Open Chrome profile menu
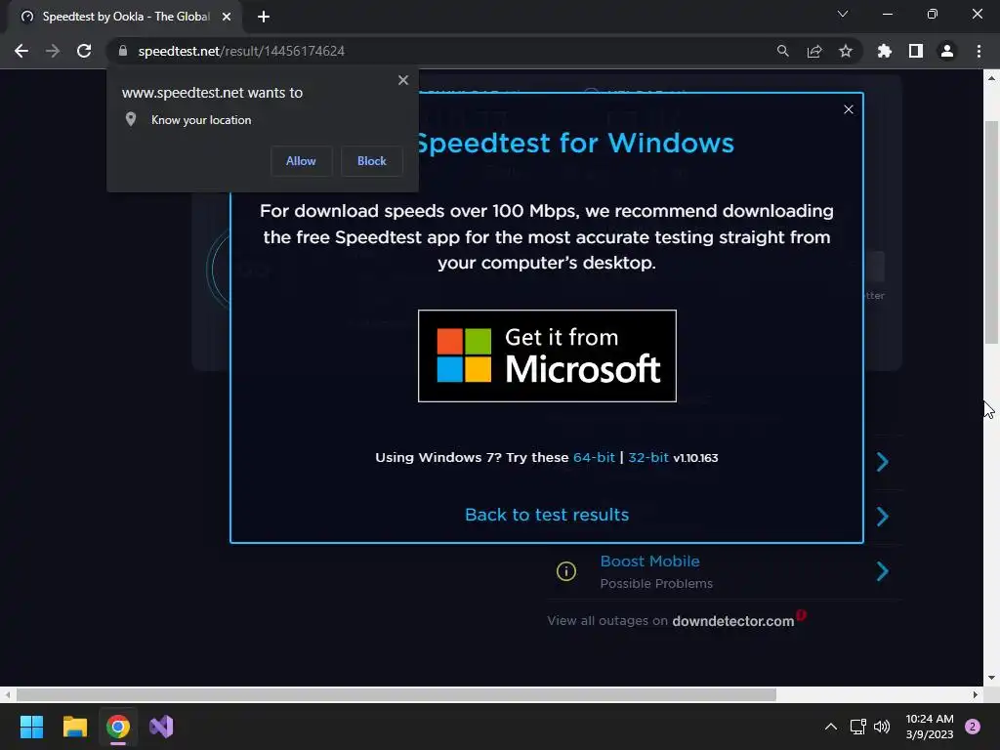This screenshot has height=750, width=1000. point(947,51)
